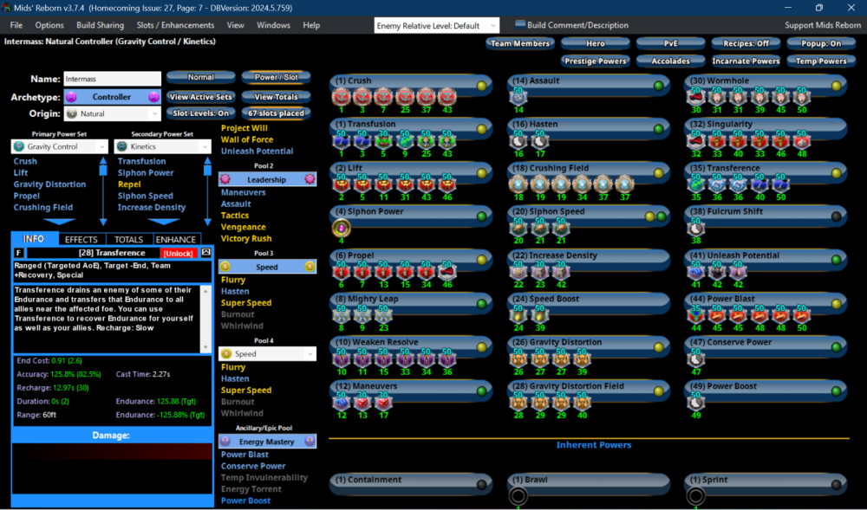Click the Name input field containing Intermass
Image resolution: width=867 pixels, height=510 pixels.
click(112, 79)
